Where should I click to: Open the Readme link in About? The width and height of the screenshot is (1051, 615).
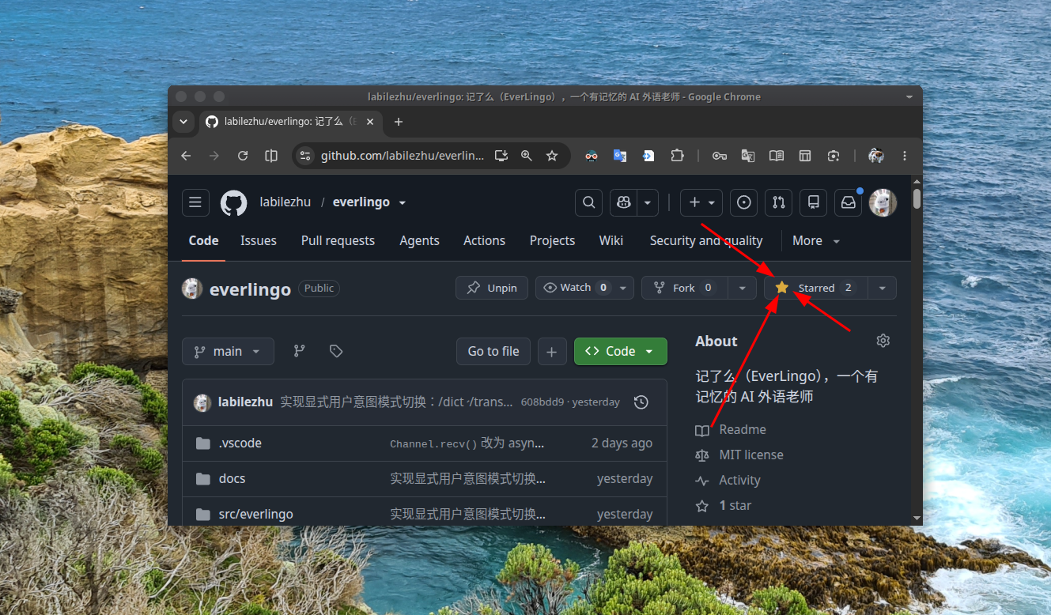coord(743,429)
